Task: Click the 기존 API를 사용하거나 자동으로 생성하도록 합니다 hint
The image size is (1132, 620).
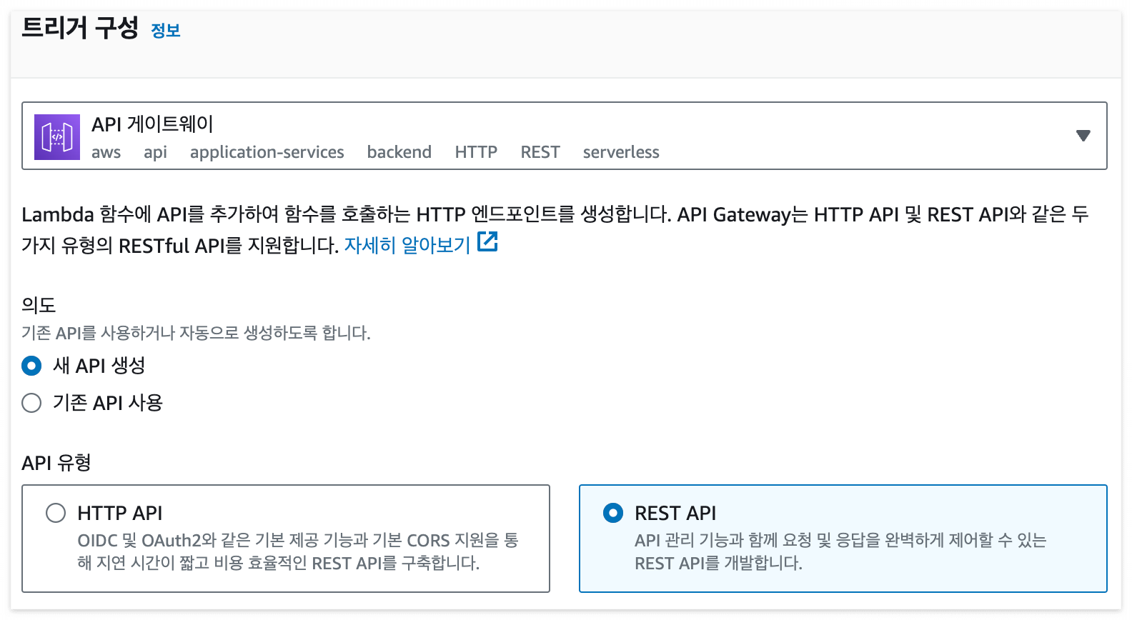Action: coord(196,333)
